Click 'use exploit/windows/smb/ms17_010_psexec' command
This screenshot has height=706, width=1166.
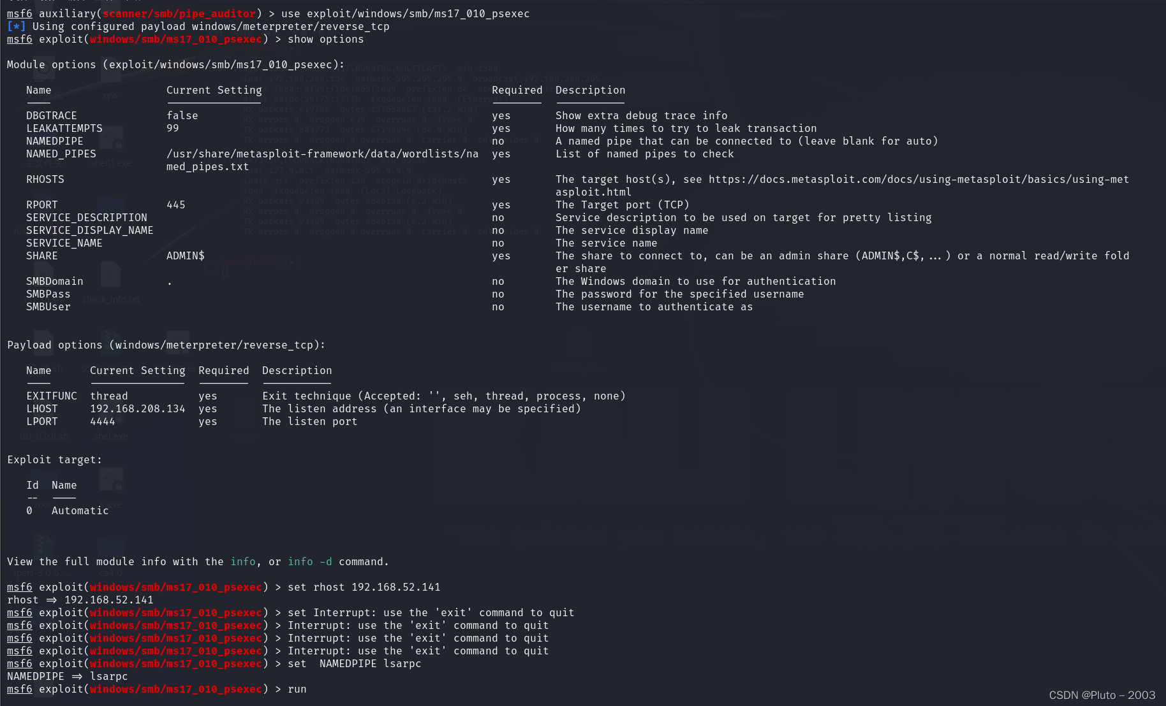pyautogui.click(x=406, y=14)
